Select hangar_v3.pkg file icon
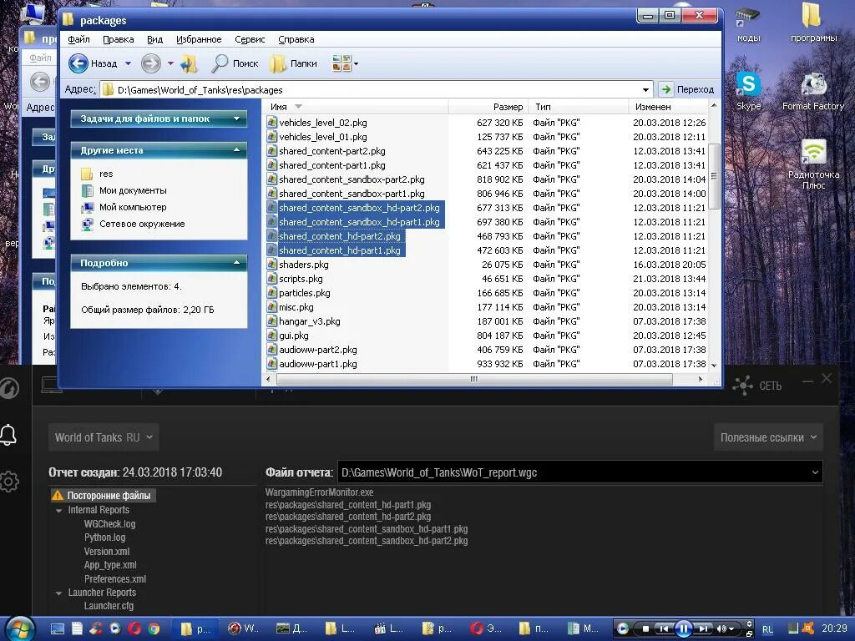 pos(271,321)
